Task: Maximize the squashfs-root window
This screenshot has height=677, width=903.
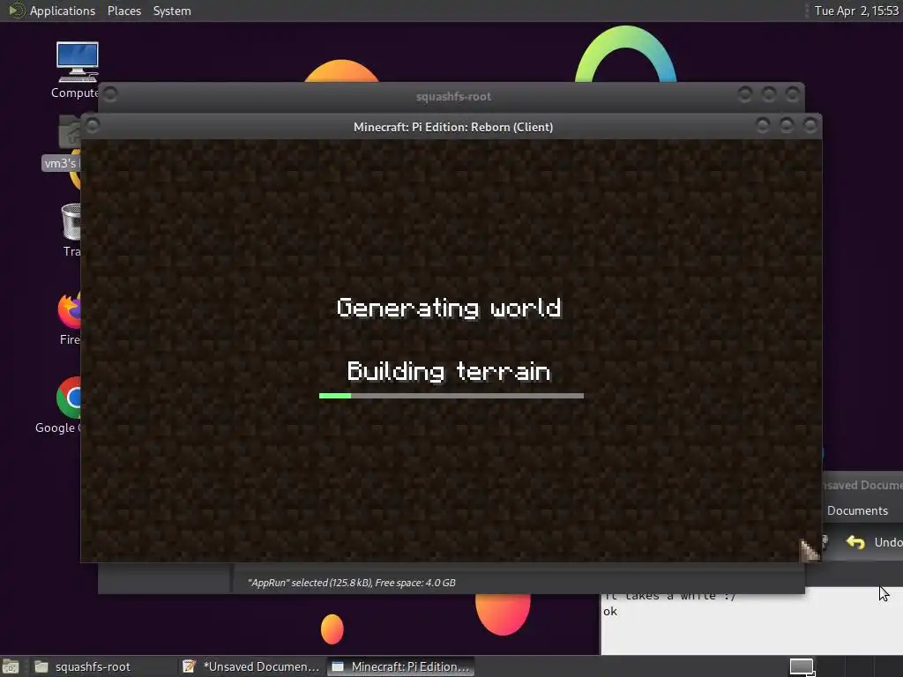Action: (x=769, y=93)
